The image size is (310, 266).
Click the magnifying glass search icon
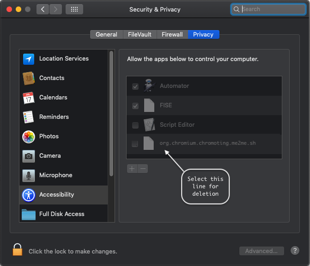pyautogui.click(x=236, y=9)
